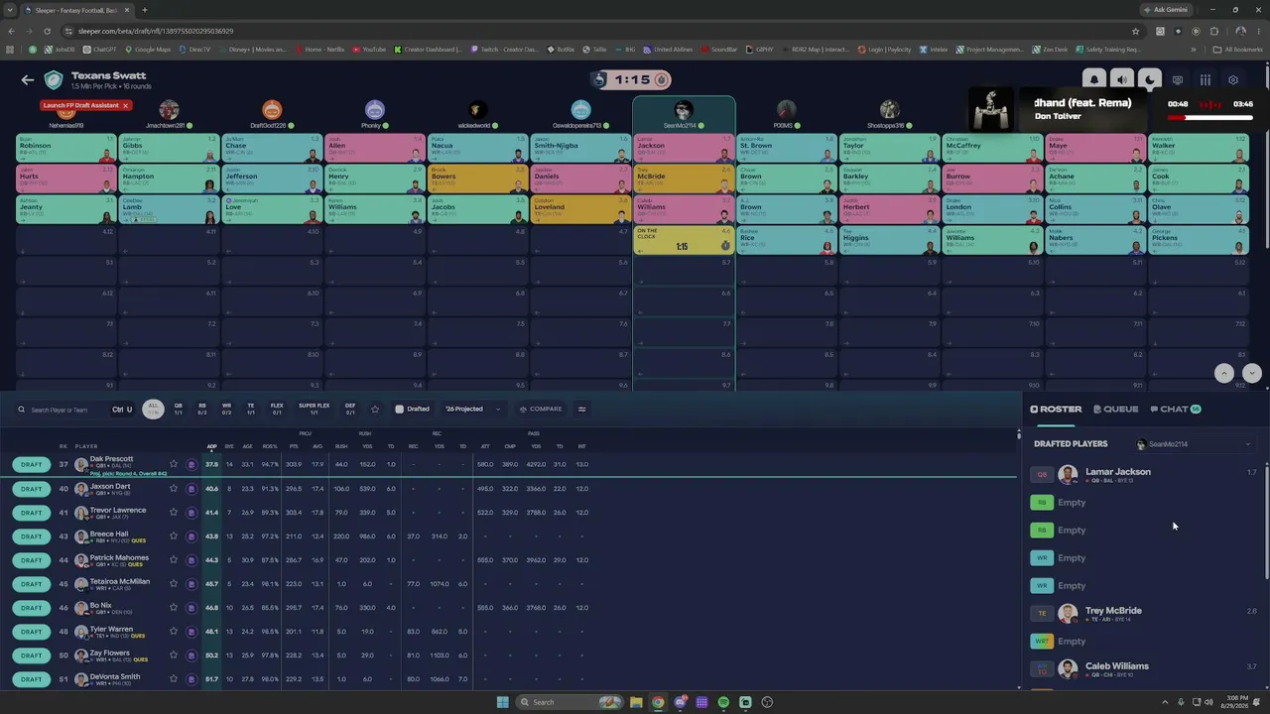Viewport: 1270px width, 714px height.
Task: Launch FP Draft Assistant
Action: point(79,105)
